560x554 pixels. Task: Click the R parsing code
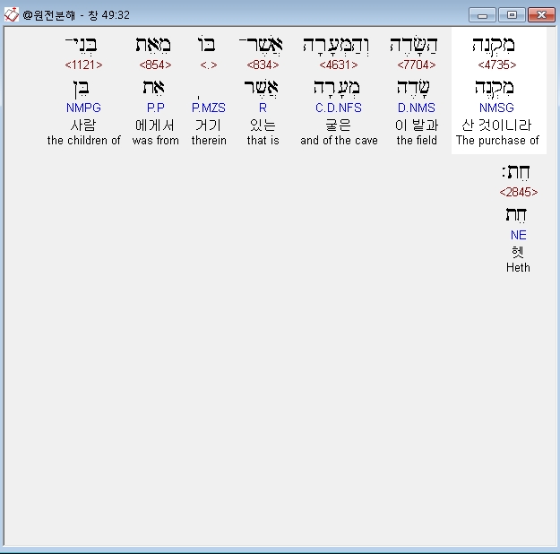(263, 108)
